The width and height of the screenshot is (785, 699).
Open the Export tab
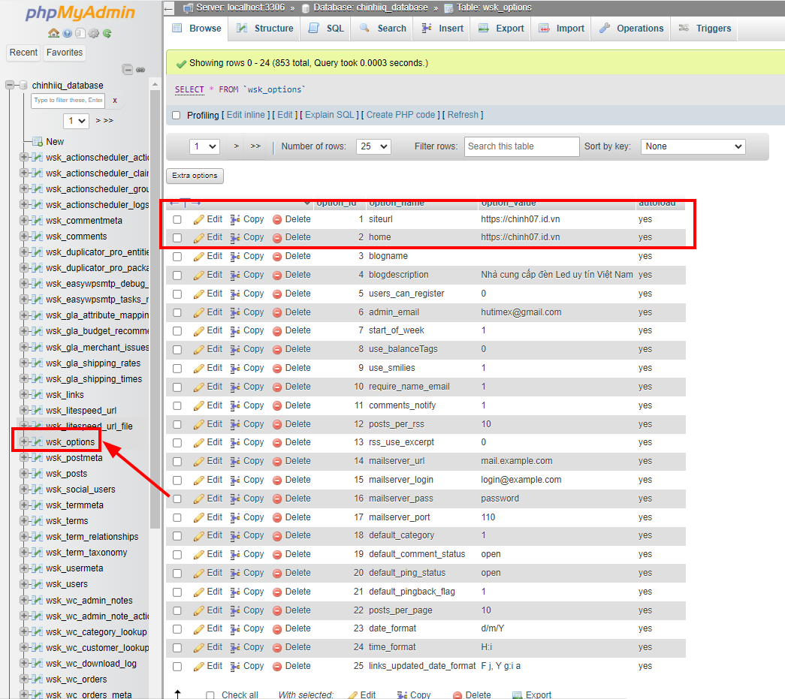tap(501, 29)
